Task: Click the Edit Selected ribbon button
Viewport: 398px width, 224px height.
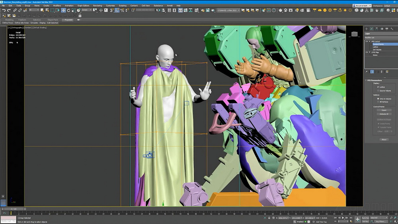Action: coord(53,23)
